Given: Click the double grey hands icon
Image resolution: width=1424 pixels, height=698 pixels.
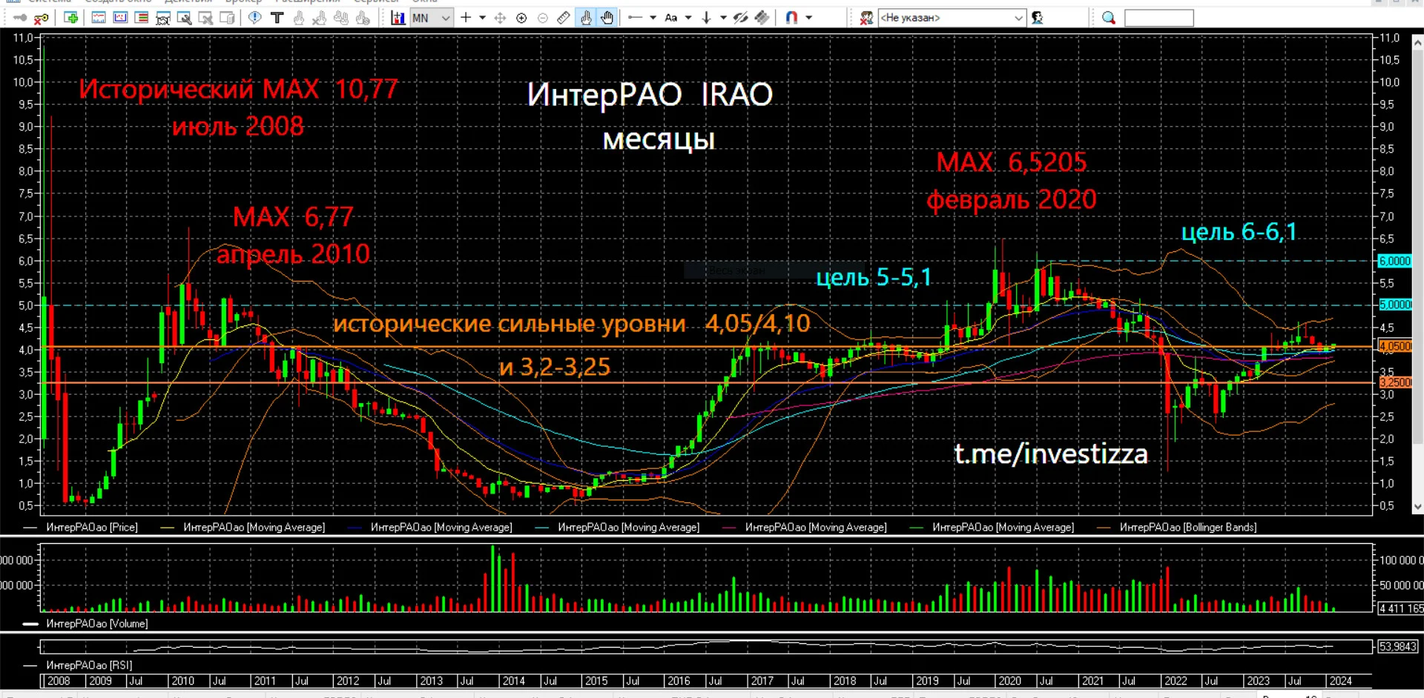Looking at the screenshot, I should tap(341, 18).
